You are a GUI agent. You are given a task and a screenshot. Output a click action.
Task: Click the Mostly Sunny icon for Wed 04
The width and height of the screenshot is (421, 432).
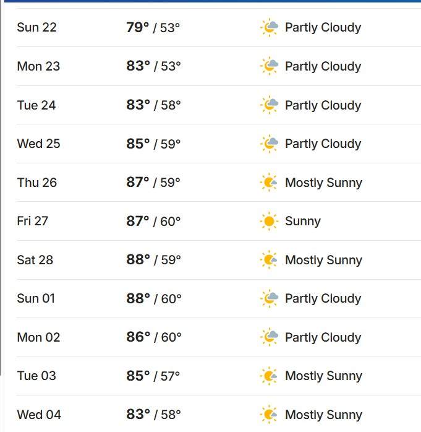269,415
